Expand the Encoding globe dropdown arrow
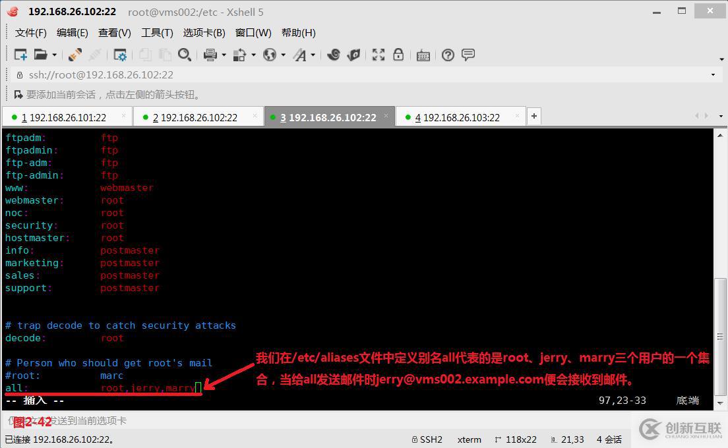This screenshot has width=728, height=448. [283, 55]
